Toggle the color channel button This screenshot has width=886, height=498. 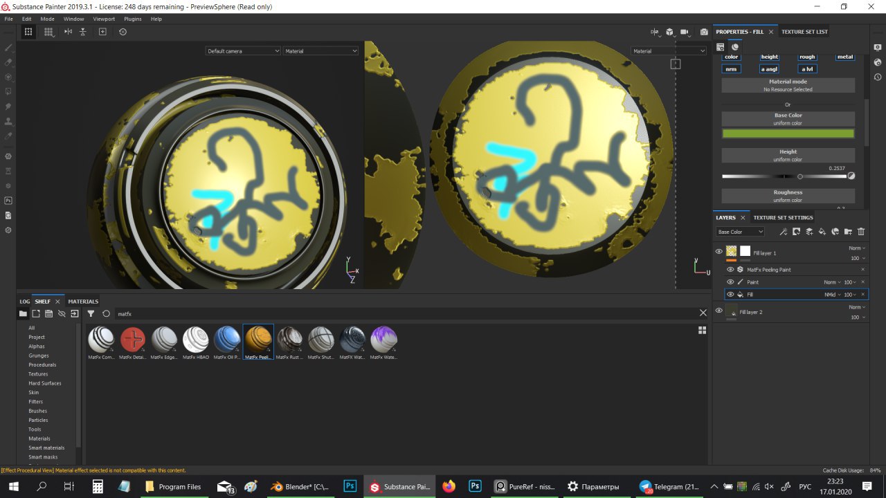[732, 57]
